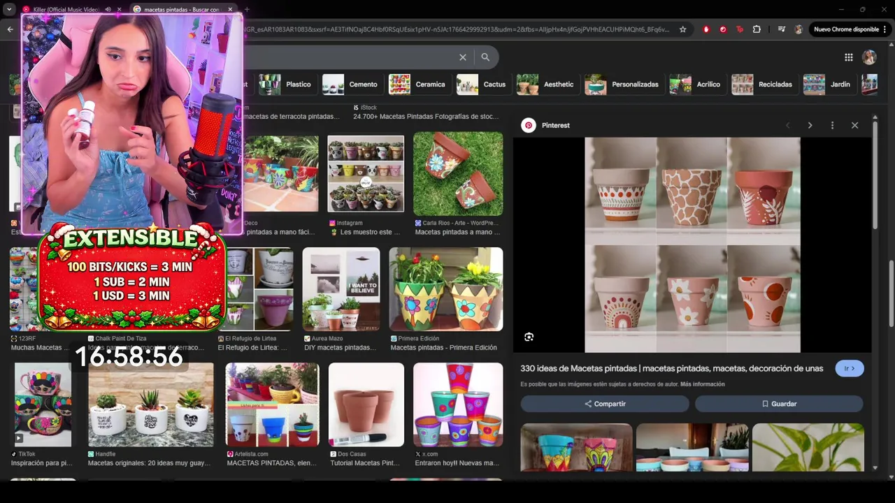The image size is (895, 503).
Task: Open the iStock Macetas Pintadas Fotografías result
Action: [425, 112]
